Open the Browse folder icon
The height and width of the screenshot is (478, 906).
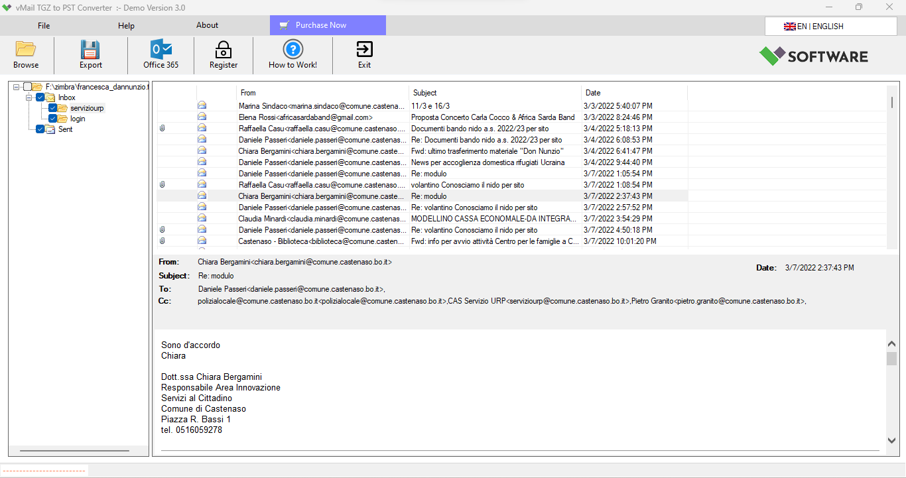26,49
